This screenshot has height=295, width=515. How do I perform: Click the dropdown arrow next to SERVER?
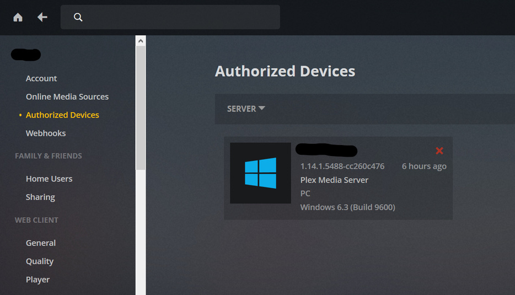[262, 108]
